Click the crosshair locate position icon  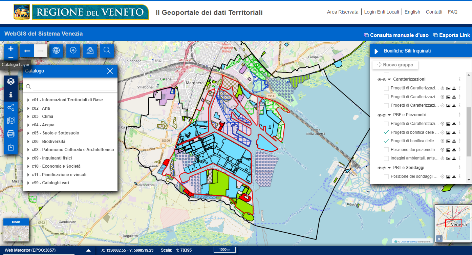point(73,51)
